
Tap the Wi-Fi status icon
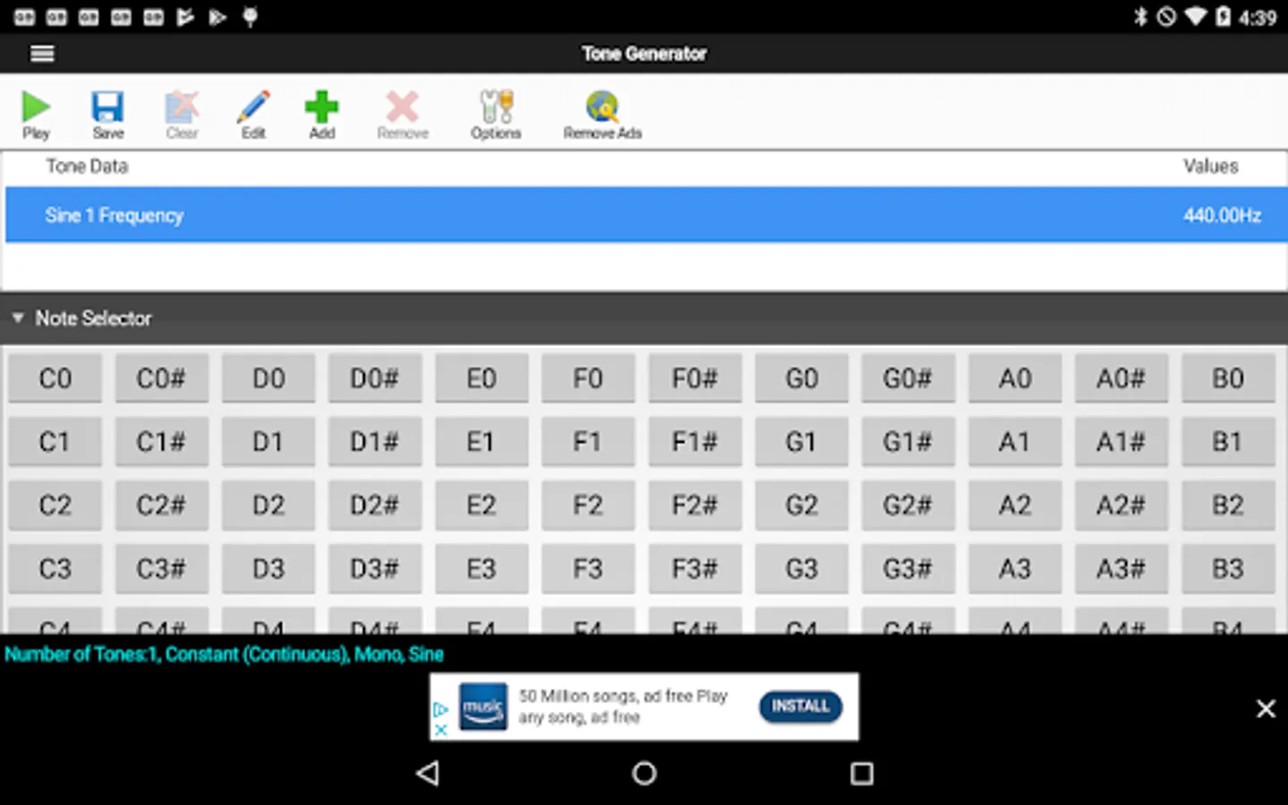(x=1195, y=17)
